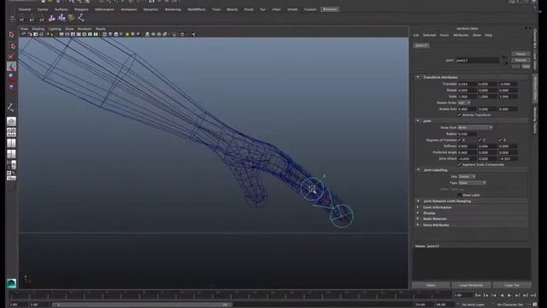Image resolution: width=547 pixels, height=308 pixels.
Task: Click the viewport isolate select icon at far right
Action: point(193,34)
